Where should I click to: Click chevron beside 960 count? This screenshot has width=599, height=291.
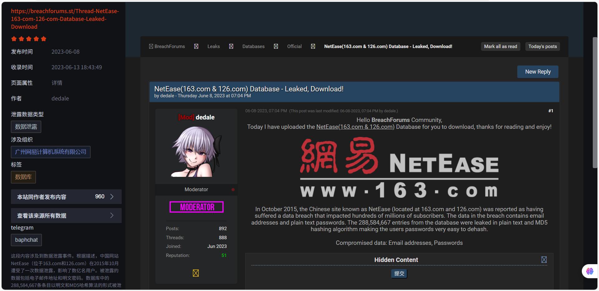[112, 196]
